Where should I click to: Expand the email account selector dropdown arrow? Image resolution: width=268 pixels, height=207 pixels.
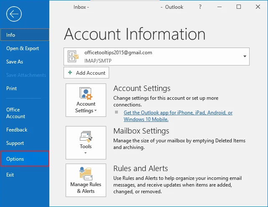(245, 56)
